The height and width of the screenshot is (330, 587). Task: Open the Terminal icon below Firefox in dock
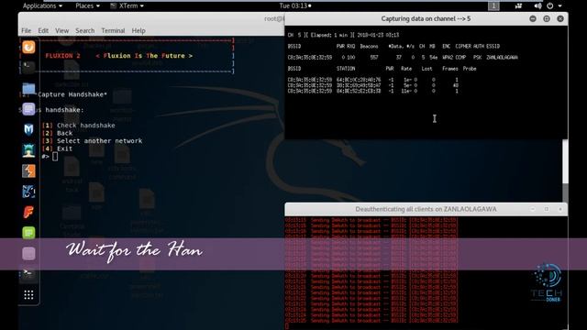[x=28, y=67]
